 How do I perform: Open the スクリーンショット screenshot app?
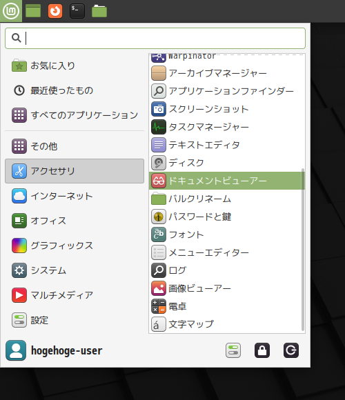[226, 109]
